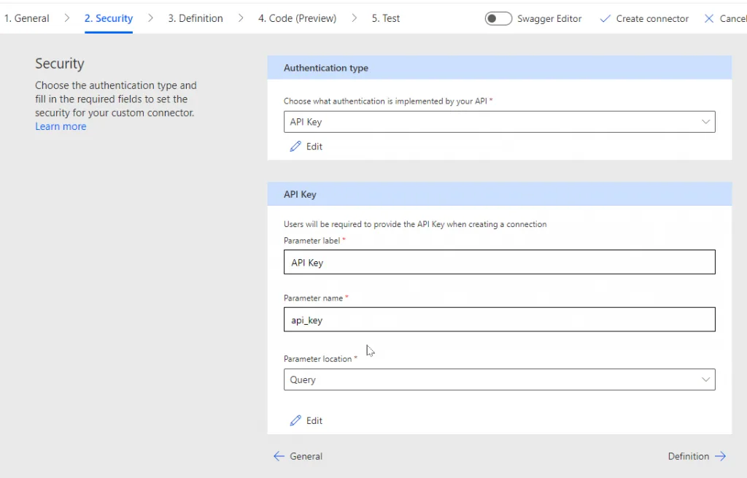Click the right arrow next to Definition at bottom
Image resolution: width=747 pixels, height=478 pixels.
coord(720,456)
